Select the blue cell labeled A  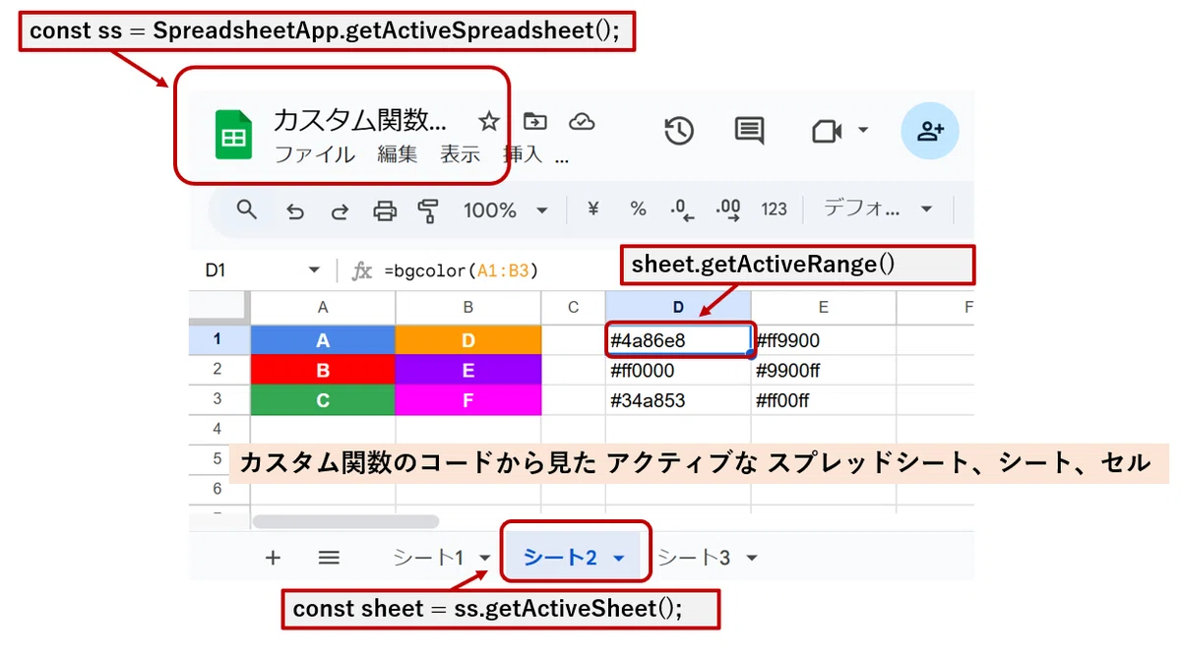323,340
